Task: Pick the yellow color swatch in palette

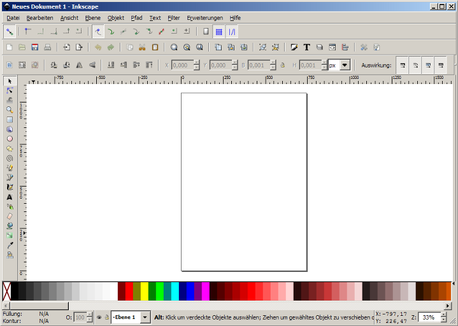Action: 145,291
